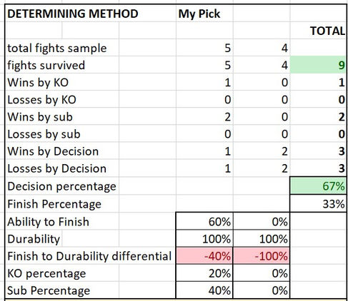348x301 pixels.
Task: Select the KO percentage 20% cell
Action: click(x=204, y=273)
